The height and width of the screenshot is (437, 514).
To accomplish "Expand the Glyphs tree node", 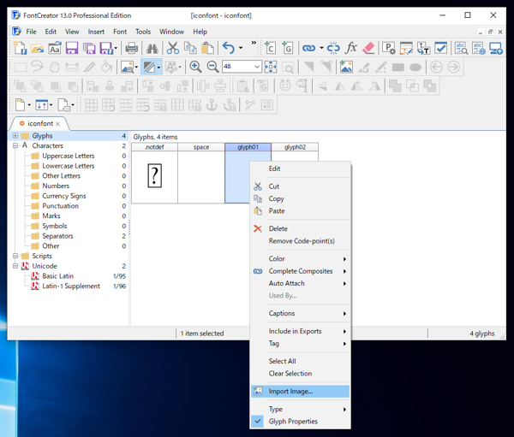I will click(x=15, y=135).
